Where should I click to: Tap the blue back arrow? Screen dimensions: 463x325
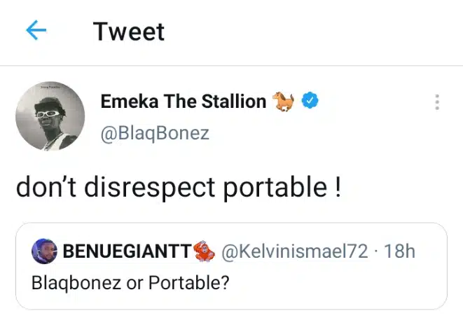click(36, 31)
